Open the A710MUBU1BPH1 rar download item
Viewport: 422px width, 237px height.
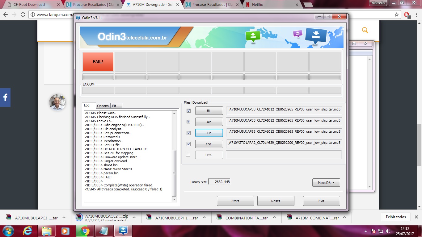(x=173, y=218)
